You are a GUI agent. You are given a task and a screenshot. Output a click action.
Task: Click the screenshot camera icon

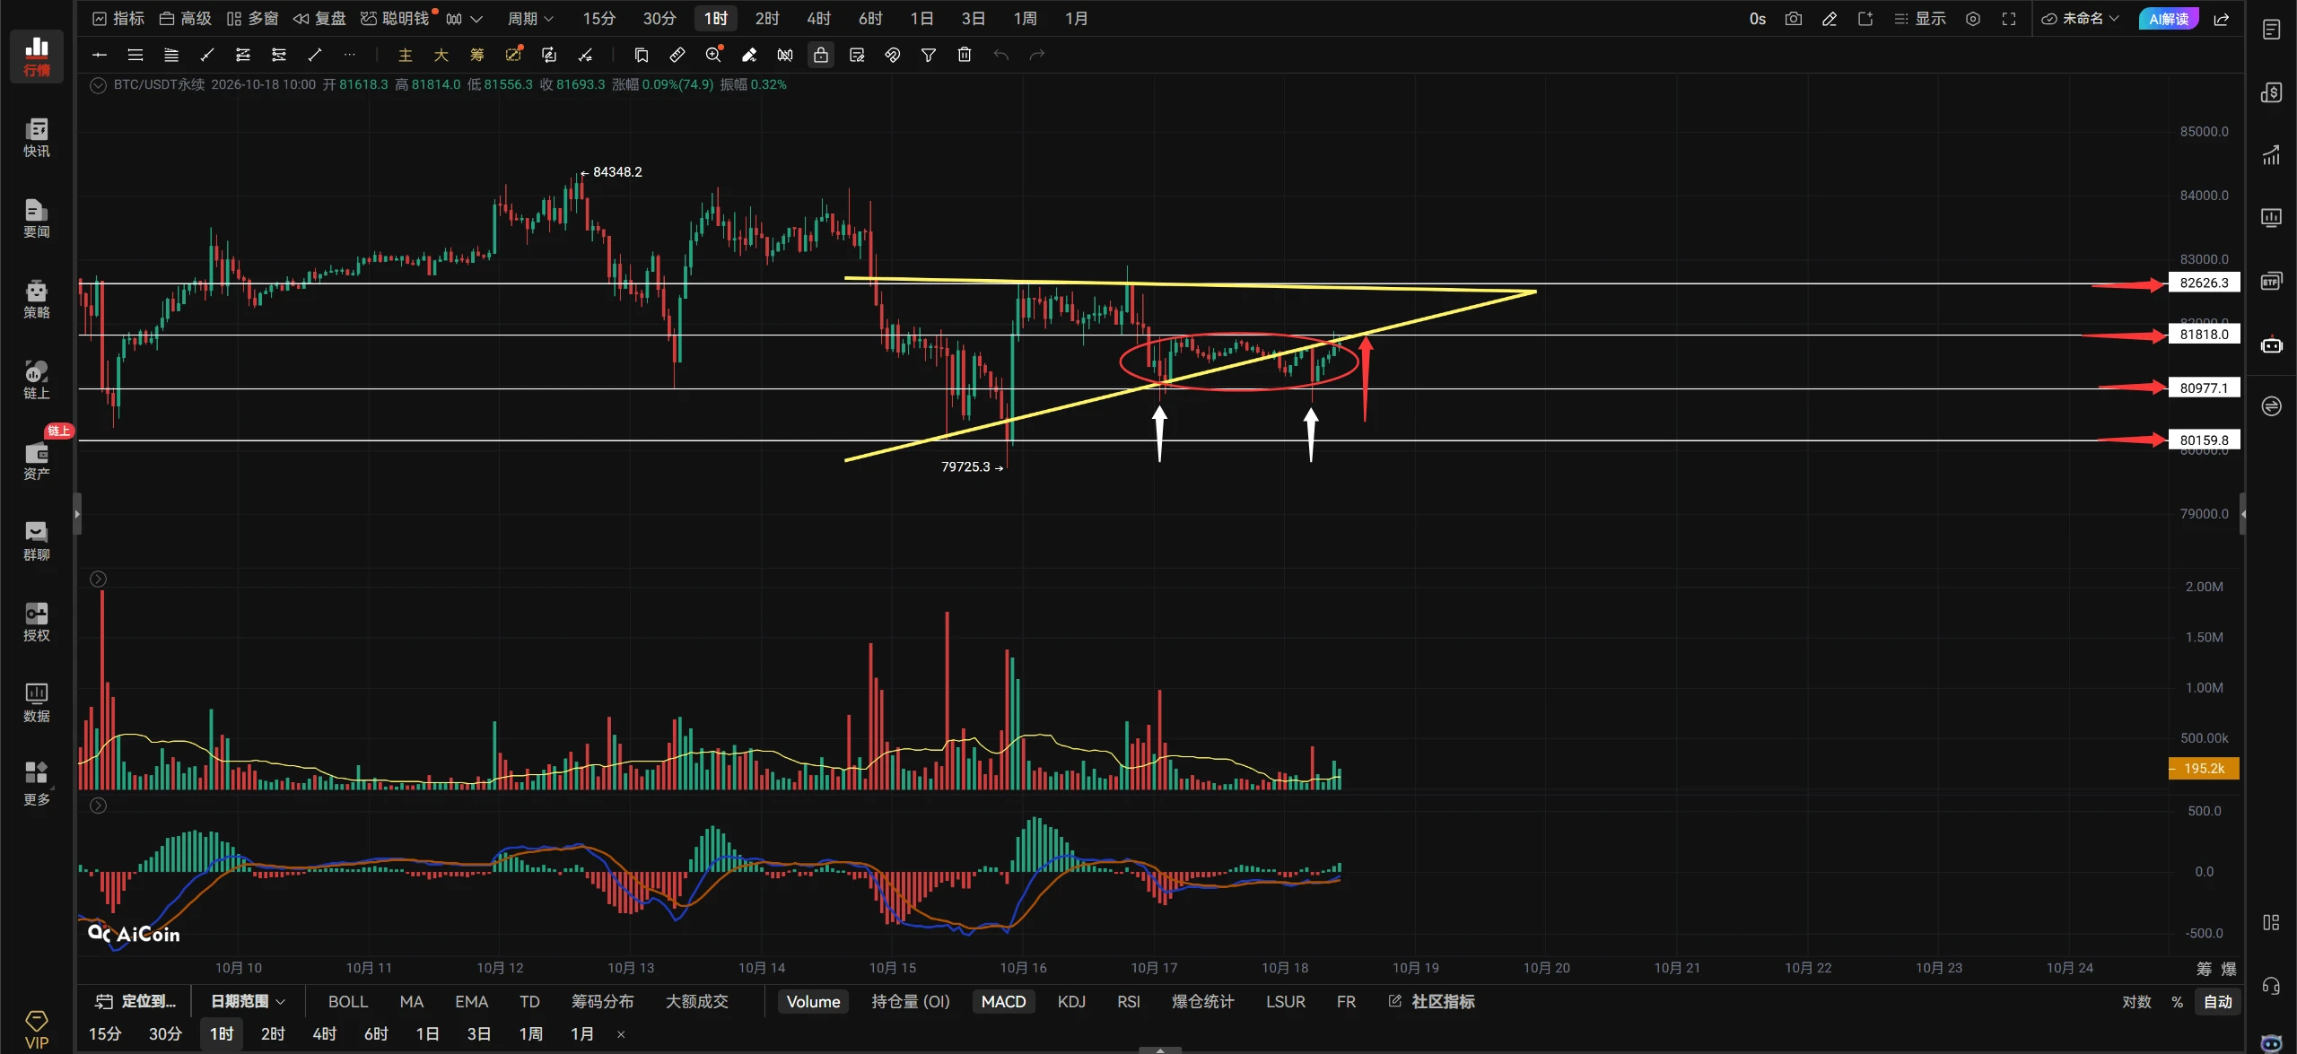click(1793, 19)
